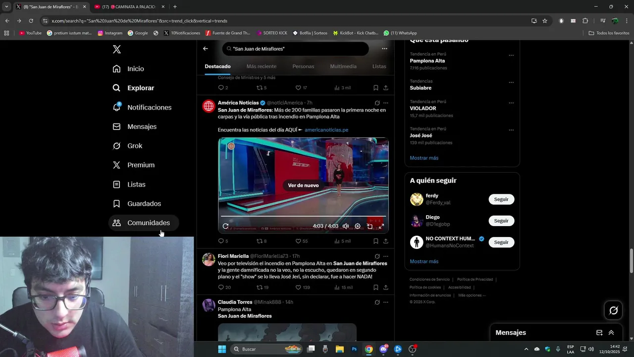Compose new message in Mensajes drawer
The height and width of the screenshot is (357, 634).
click(x=599, y=333)
